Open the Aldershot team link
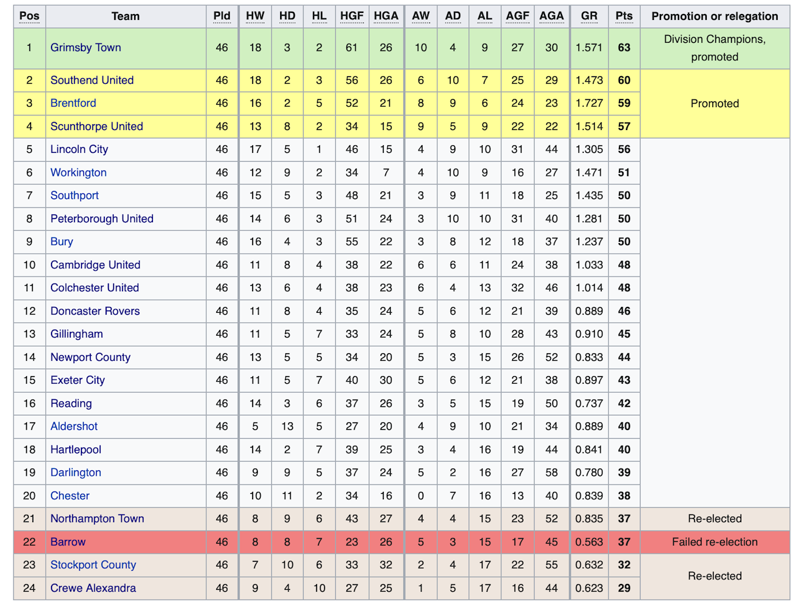797x611 pixels. point(74,426)
